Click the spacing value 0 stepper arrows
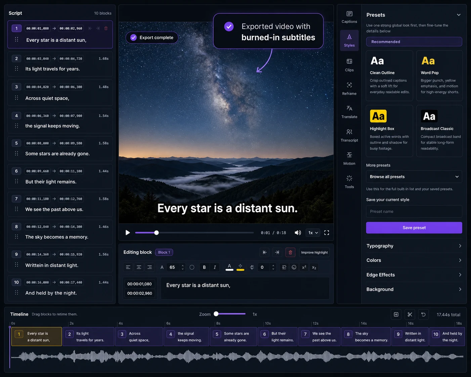Viewport: 471px width, 377px height. click(273, 267)
